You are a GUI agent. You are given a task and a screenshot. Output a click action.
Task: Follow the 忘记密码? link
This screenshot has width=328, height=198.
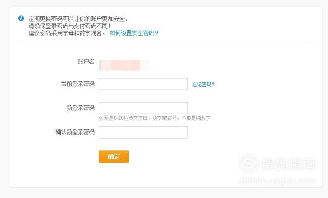point(203,84)
